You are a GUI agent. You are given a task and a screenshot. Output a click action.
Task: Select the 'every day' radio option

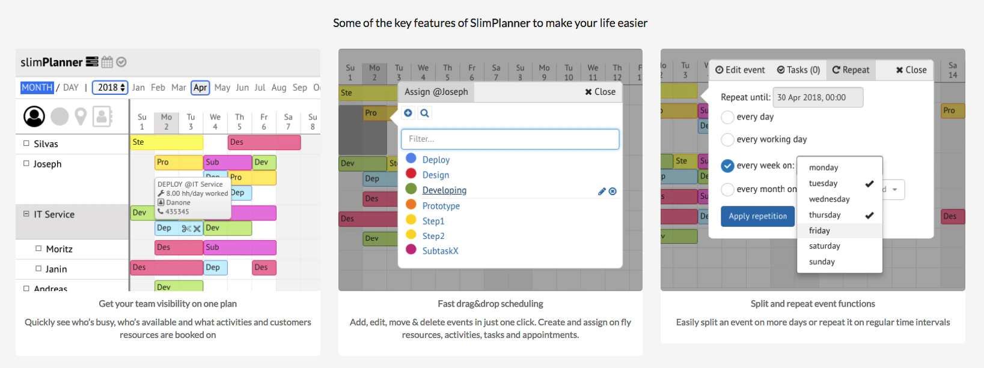click(727, 117)
